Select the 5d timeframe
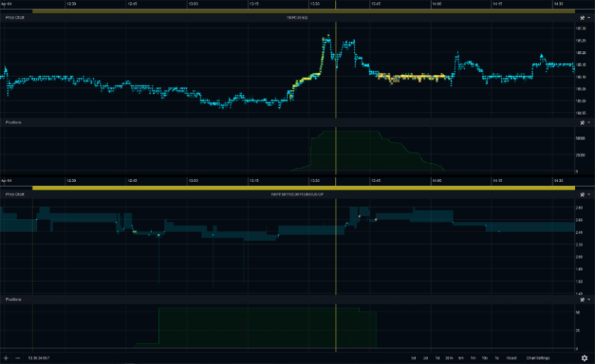The height and width of the screenshot is (364, 595). click(414, 358)
